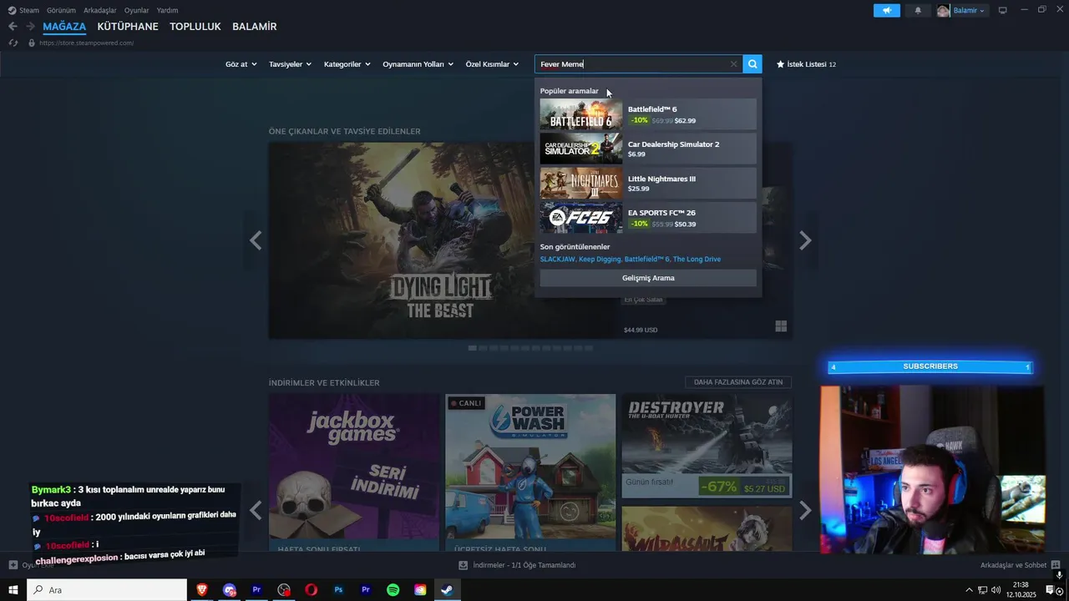Show previous featured carousel item
The width and height of the screenshot is (1069, 601).
[x=256, y=240]
